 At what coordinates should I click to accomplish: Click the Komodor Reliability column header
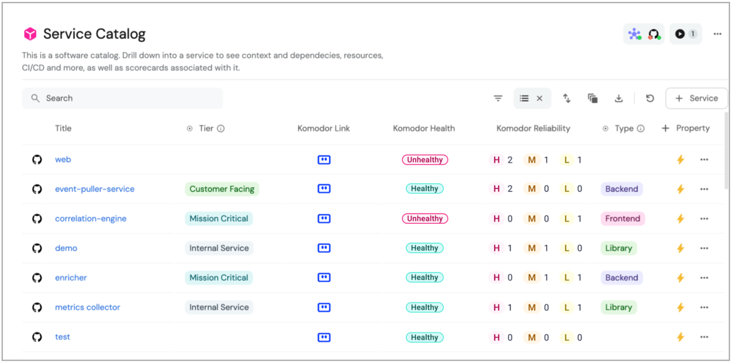(533, 128)
